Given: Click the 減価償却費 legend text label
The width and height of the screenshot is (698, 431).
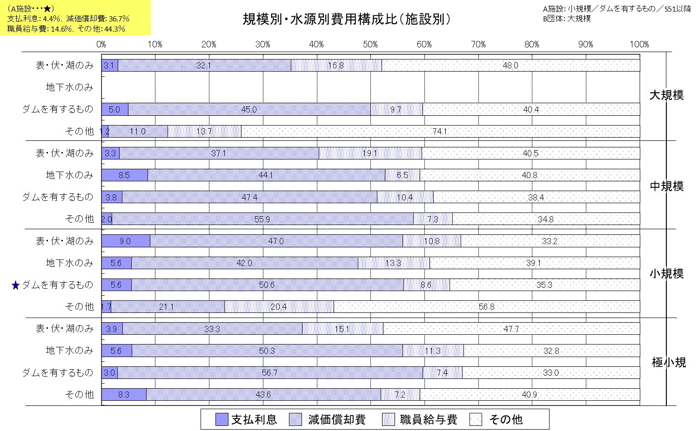Looking at the screenshot, I should coord(337,419).
